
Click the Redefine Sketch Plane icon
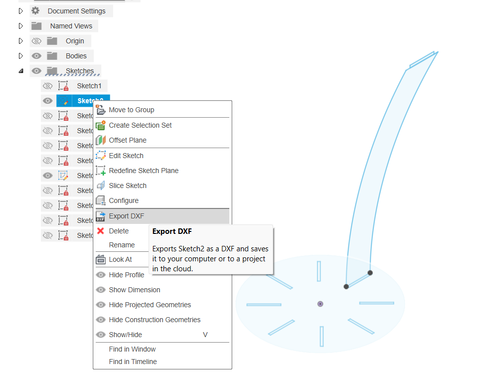pos(100,170)
